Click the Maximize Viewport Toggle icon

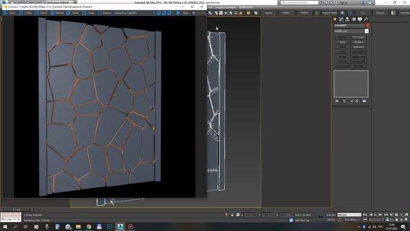coord(406,219)
